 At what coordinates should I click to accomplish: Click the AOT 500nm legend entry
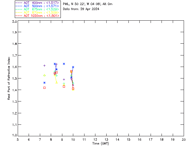click(37, 6)
